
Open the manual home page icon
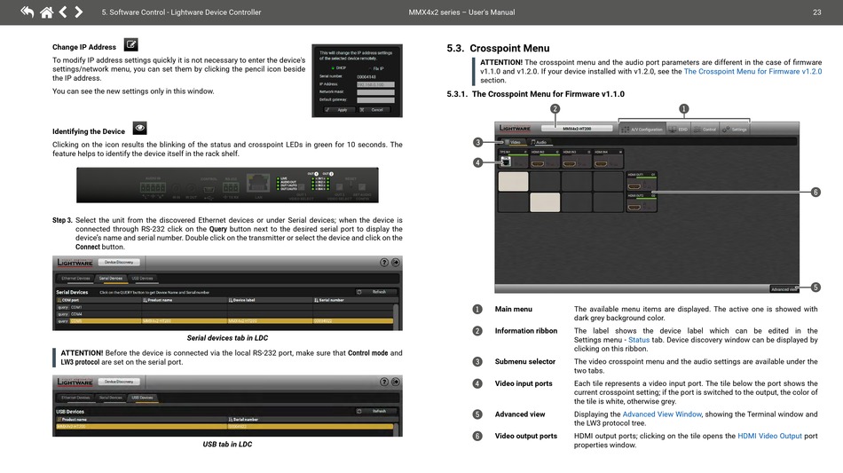pyautogui.click(x=47, y=12)
